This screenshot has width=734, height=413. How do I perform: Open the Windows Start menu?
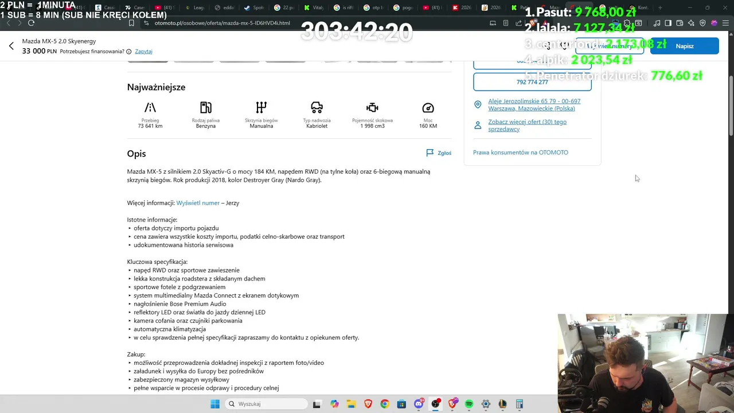tap(215, 404)
